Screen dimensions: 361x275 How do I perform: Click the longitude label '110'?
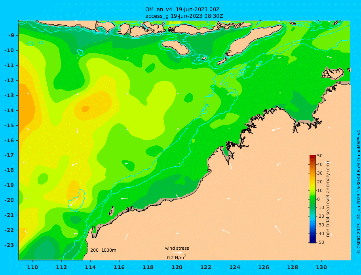(32, 267)
